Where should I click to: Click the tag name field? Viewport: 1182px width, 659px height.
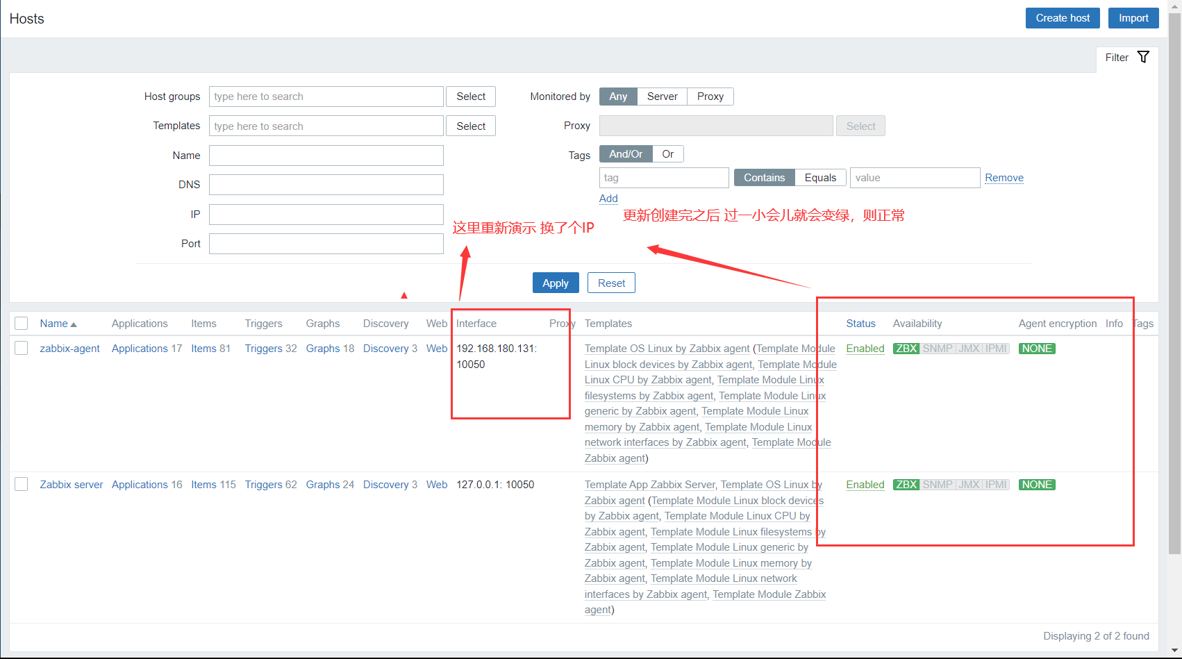(x=664, y=178)
